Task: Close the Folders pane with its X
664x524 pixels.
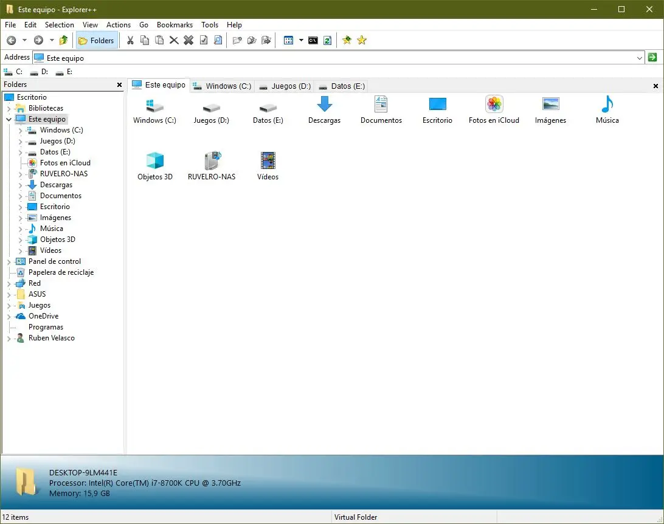Action: pyautogui.click(x=119, y=84)
